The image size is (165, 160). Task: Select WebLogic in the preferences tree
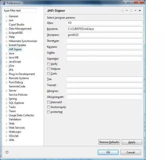tap(15, 132)
